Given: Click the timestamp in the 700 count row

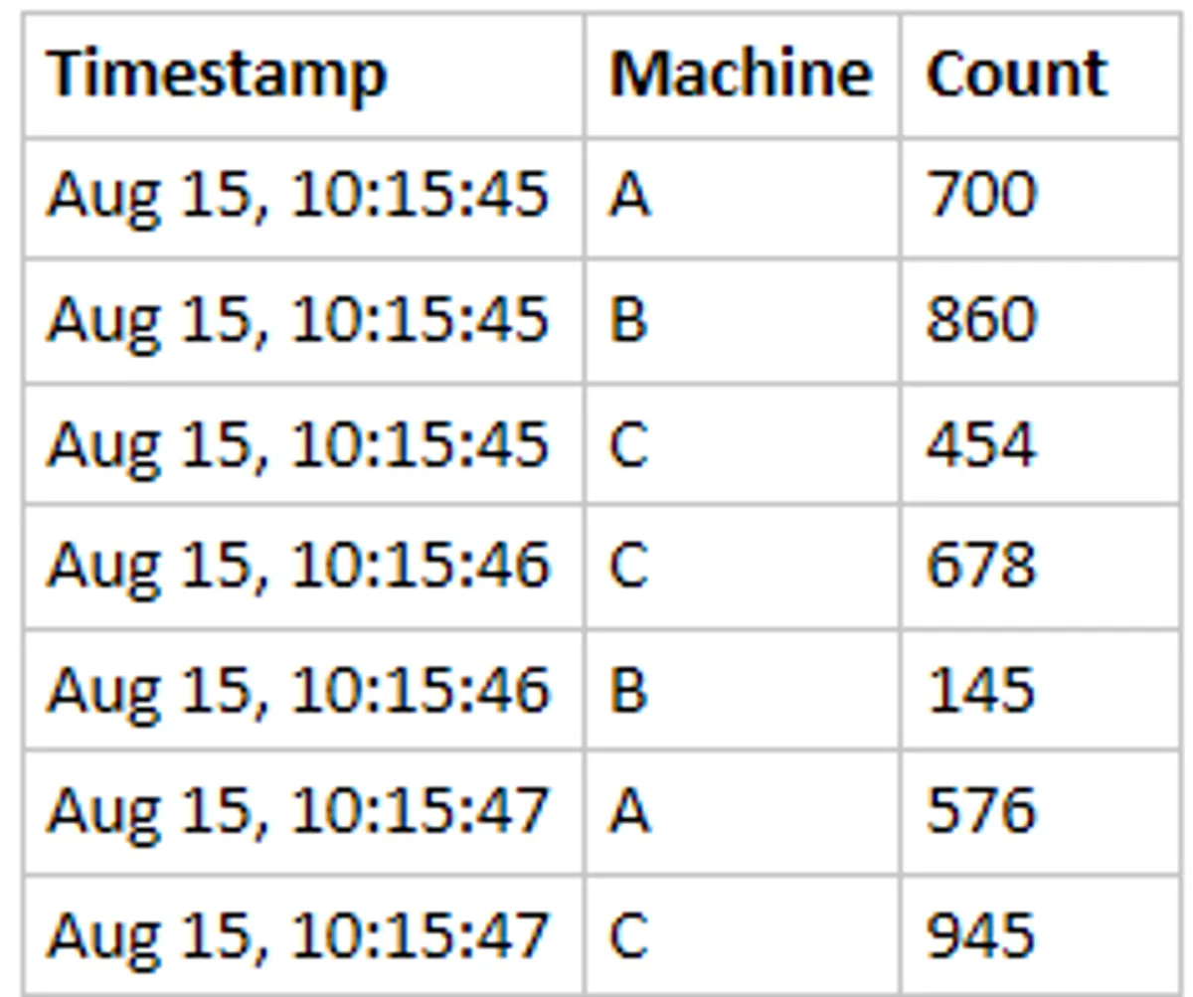Looking at the screenshot, I should coord(298,195).
